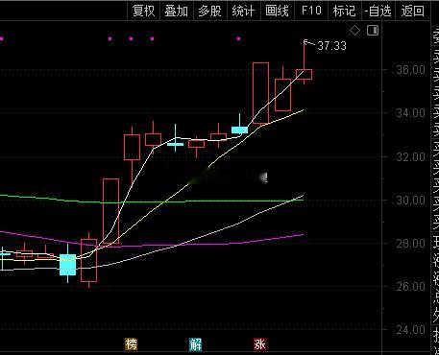
Task: Click the 24.00 price axis label
Action: click(410, 330)
